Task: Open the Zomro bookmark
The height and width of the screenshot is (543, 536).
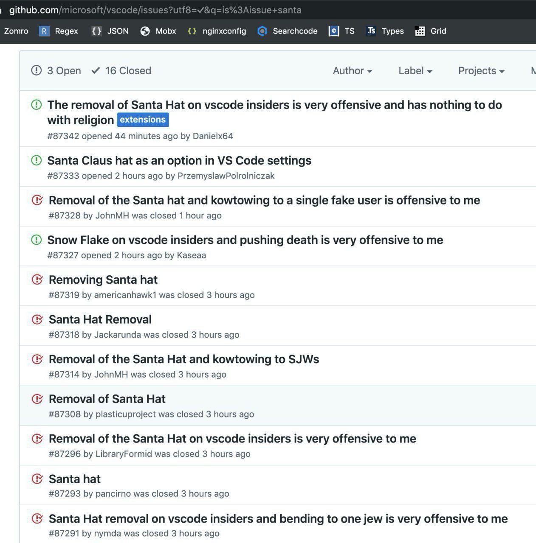Action: tap(16, 31)
